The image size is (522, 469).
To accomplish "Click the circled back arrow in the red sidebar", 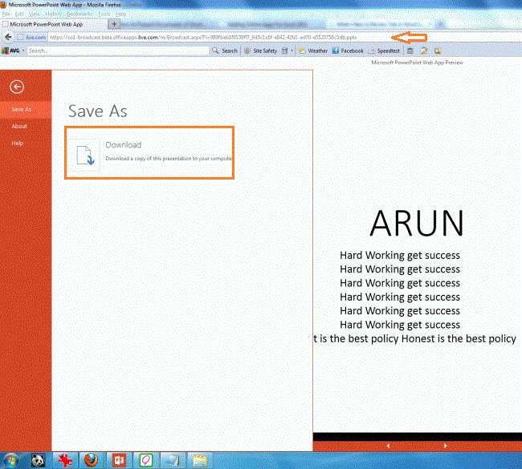I will [x=17, y=87].
